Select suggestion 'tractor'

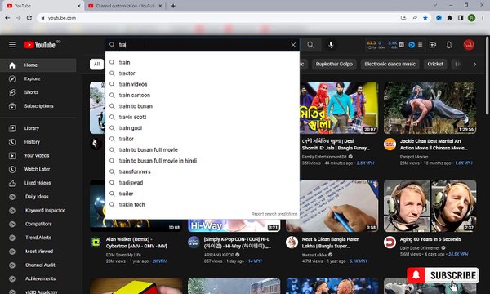coord(203,73)
